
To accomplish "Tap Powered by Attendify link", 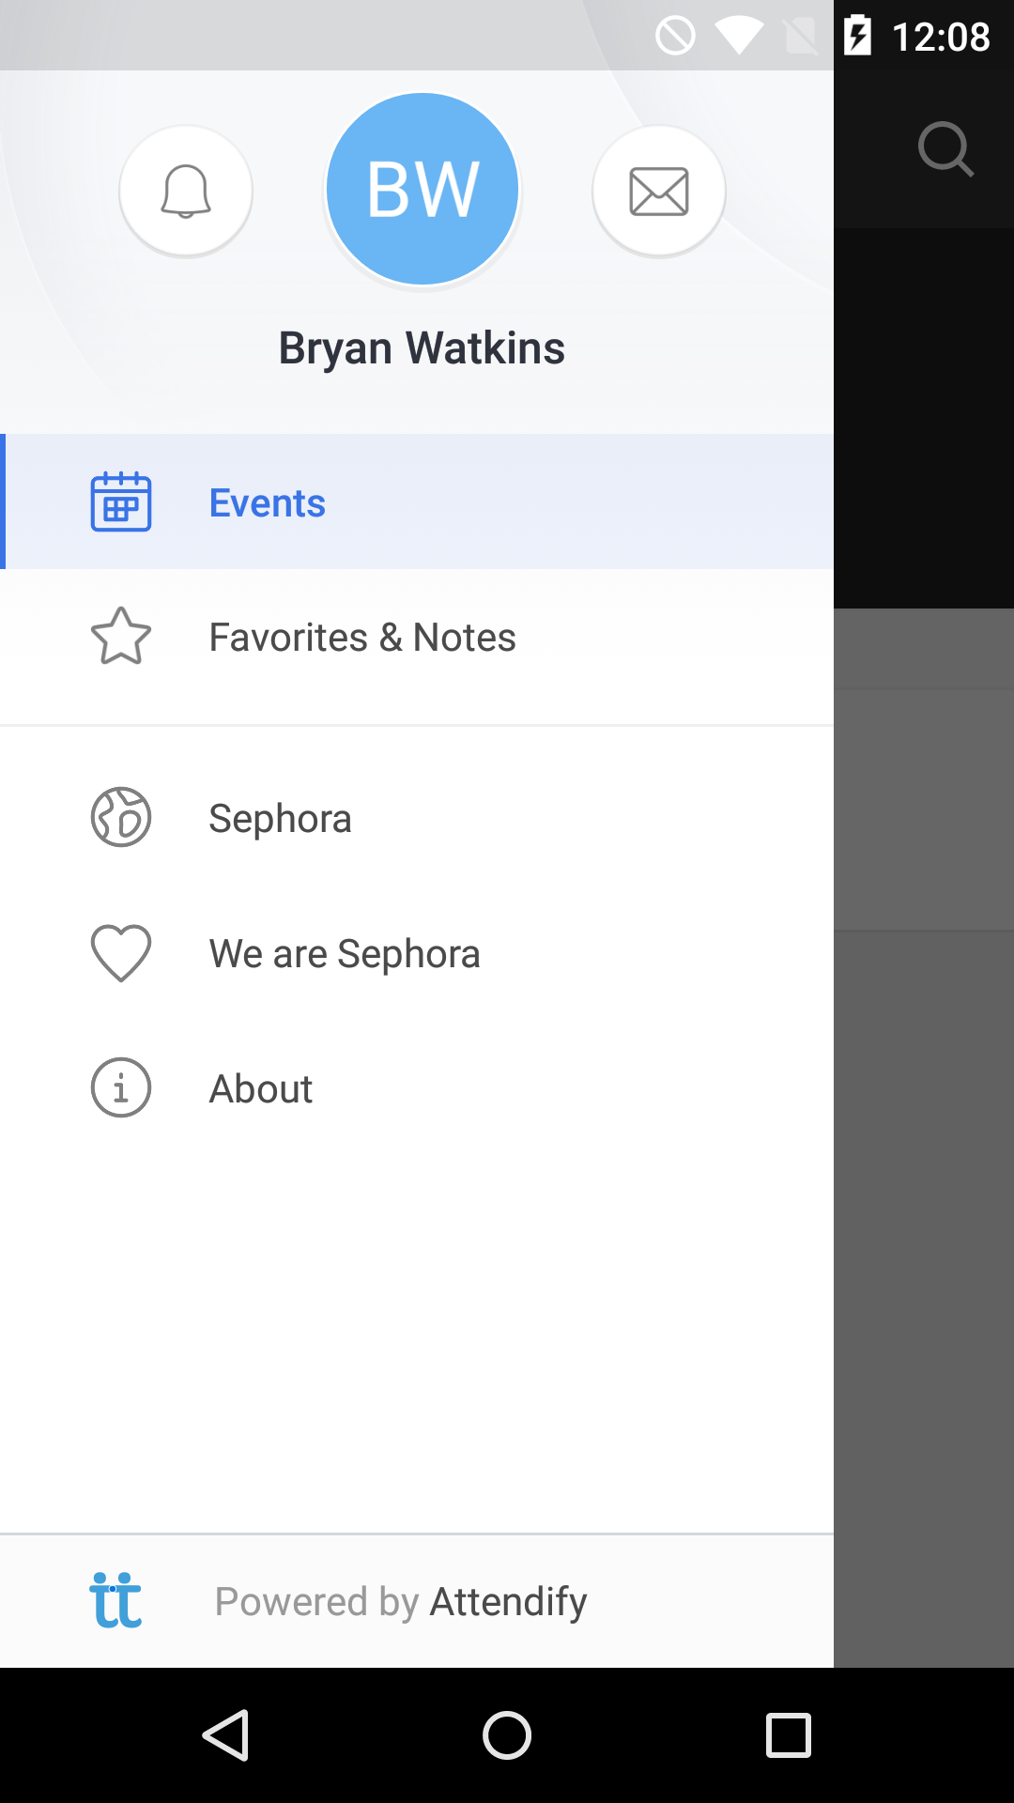I will 401,1602.
